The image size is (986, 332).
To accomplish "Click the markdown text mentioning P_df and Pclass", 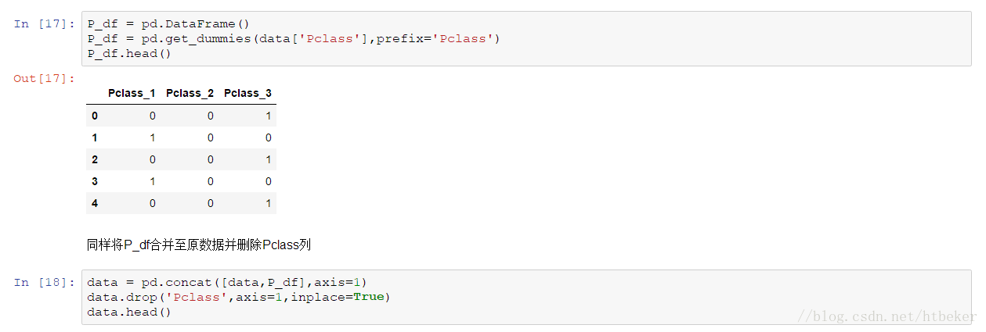I will [x=199, y=245].
